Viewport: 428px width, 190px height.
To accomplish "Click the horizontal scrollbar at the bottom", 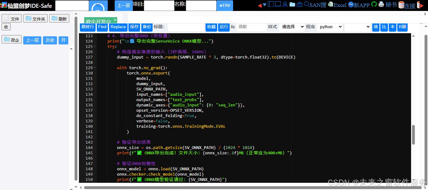I will point(252,187).
